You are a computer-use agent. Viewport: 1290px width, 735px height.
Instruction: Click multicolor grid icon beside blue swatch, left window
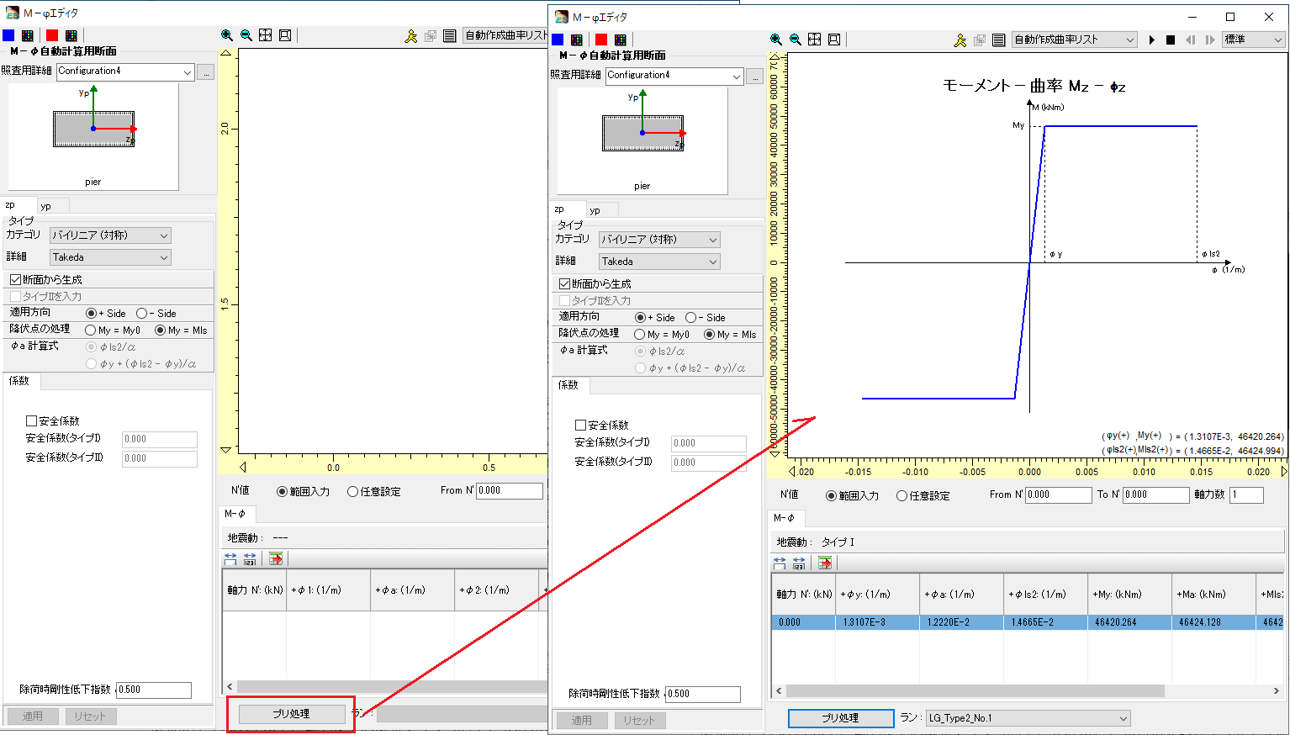click(x=28, y=35)
